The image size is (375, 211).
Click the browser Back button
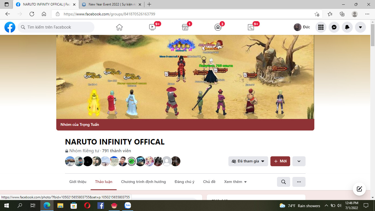point(7,14)
